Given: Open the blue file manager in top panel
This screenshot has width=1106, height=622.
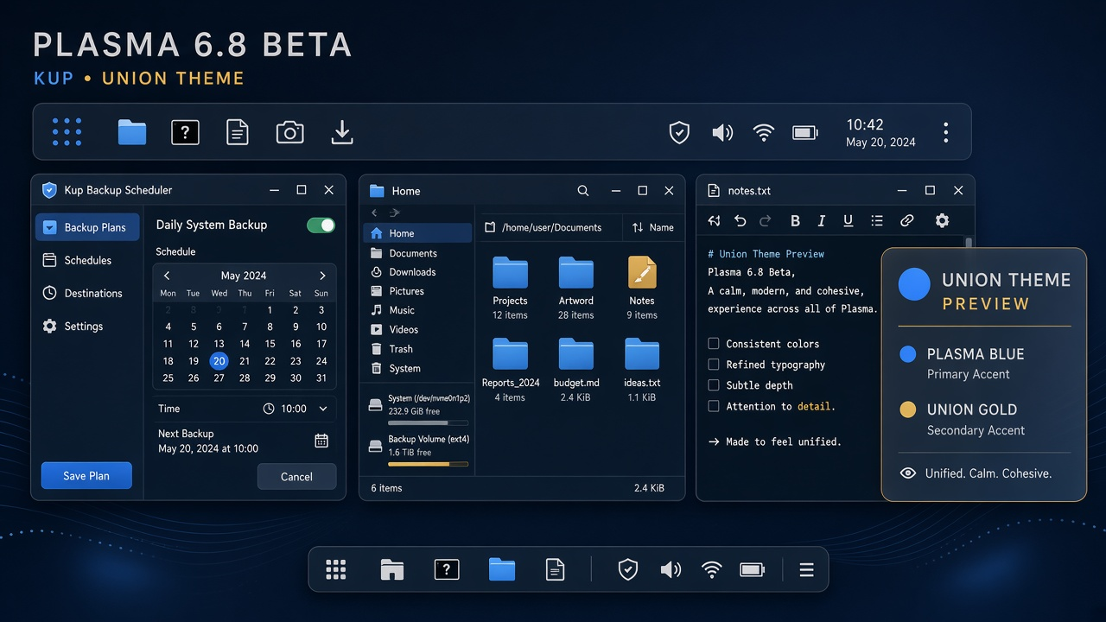Looking at the screenshot, I should click(132, 132).
